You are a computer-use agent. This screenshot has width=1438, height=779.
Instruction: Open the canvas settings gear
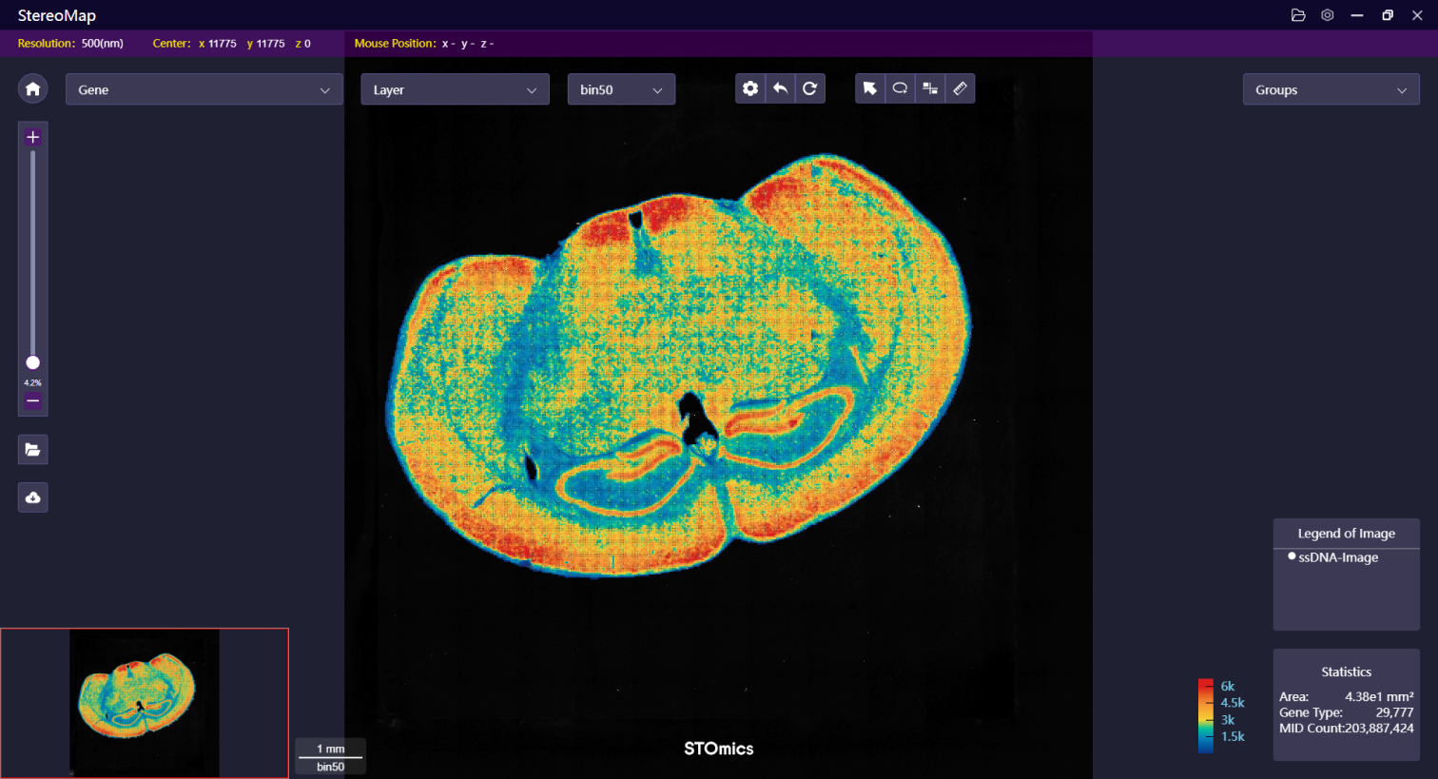[750, 88]
